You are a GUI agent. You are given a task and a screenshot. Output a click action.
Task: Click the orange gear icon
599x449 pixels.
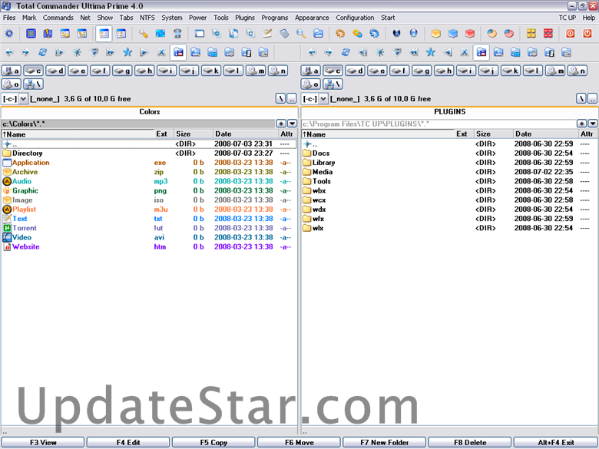[x=340, y=34]
